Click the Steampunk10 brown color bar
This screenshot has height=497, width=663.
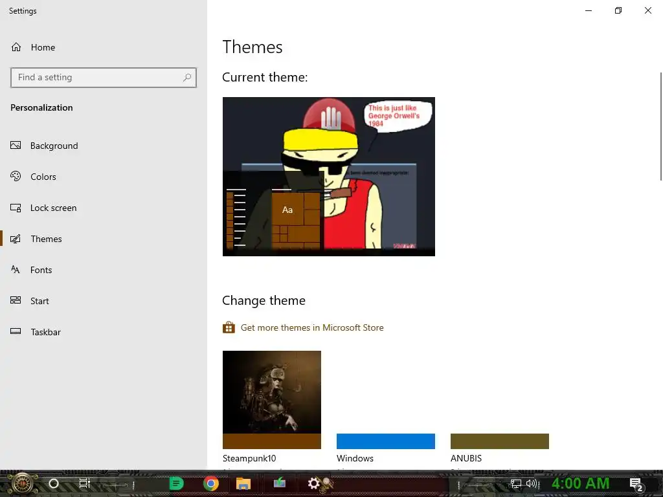[272, 441]
